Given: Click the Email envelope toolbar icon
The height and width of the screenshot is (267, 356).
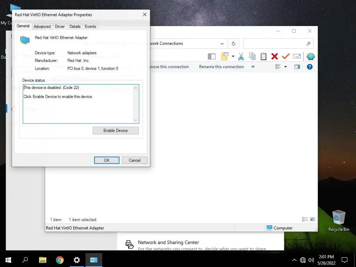Looking at the screenshot, I should (297, 56).
